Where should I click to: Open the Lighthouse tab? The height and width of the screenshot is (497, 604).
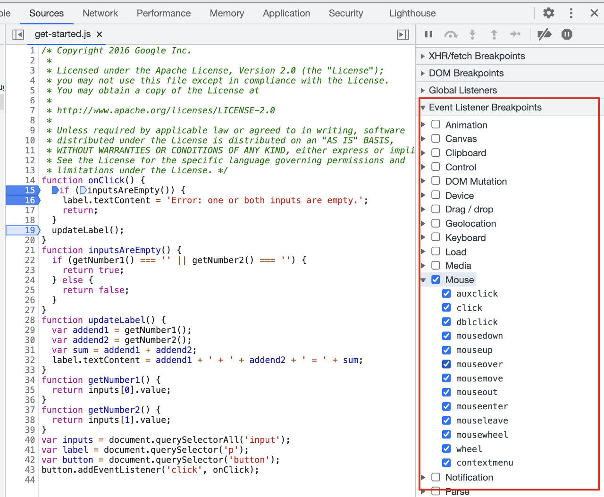pyautogui.click(x=412, y=13)
